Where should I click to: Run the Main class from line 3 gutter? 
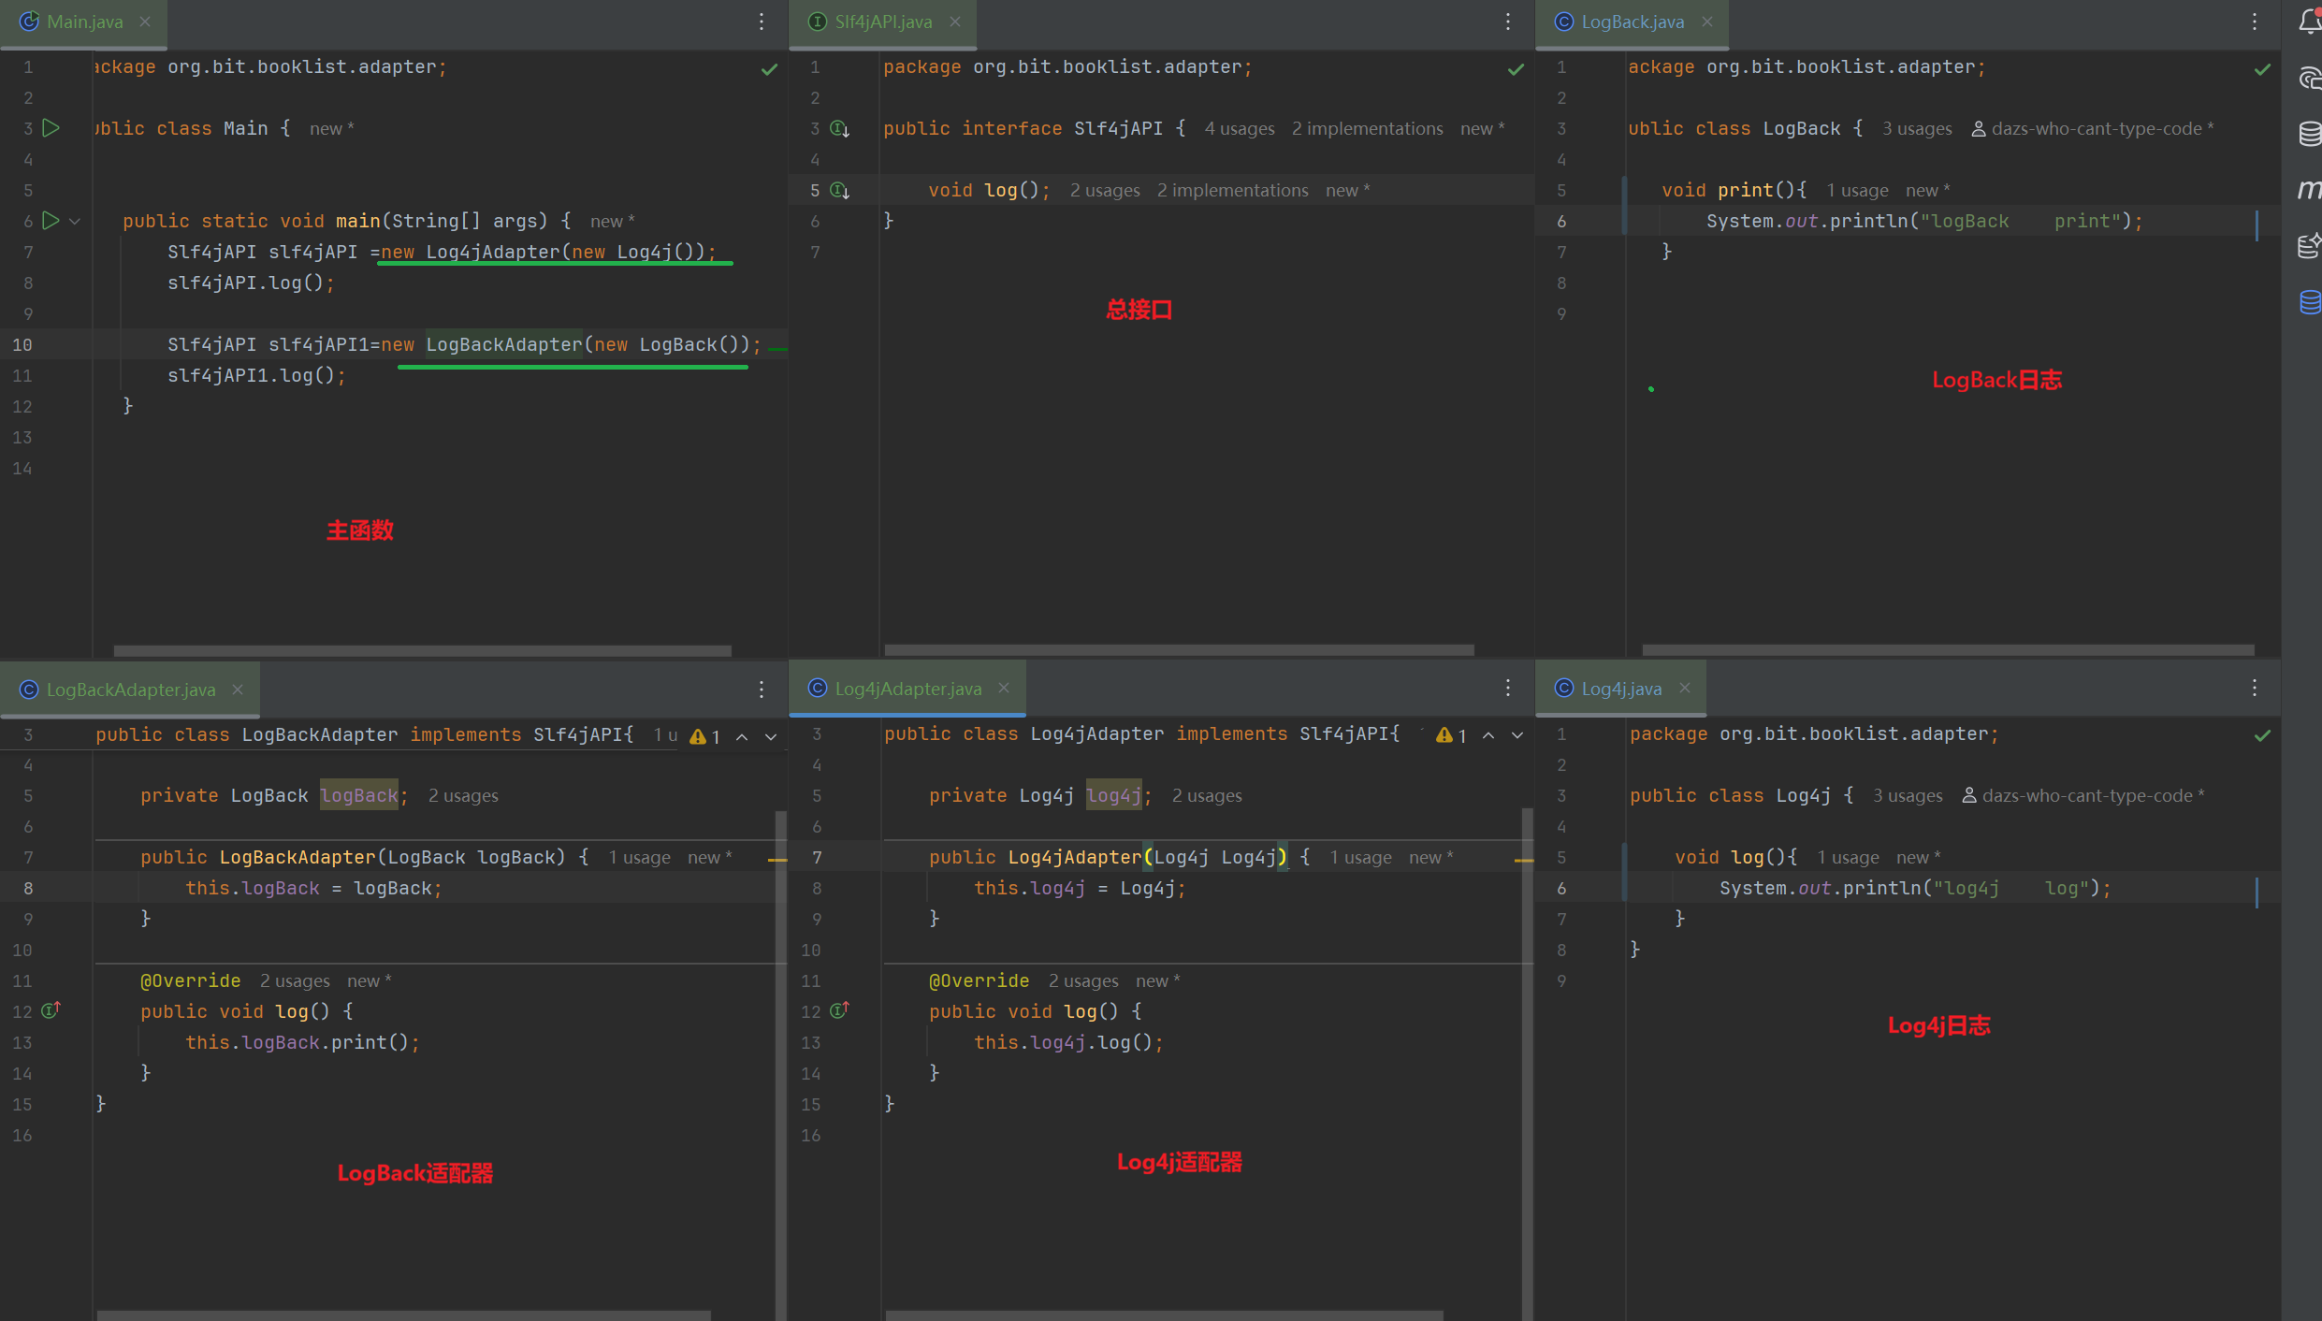click(51, 128)
